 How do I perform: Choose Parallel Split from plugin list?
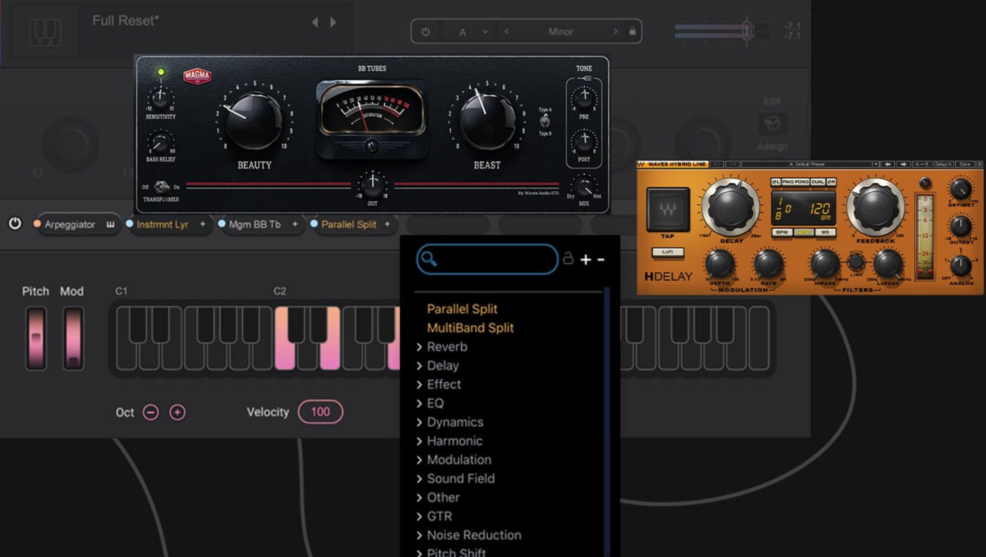pos(462,309)
